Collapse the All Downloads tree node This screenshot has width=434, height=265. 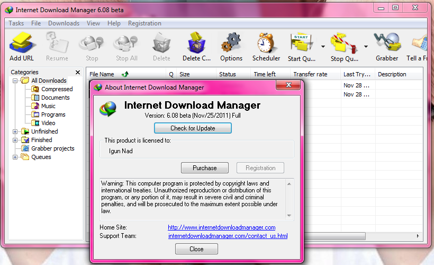coord(15,81)
